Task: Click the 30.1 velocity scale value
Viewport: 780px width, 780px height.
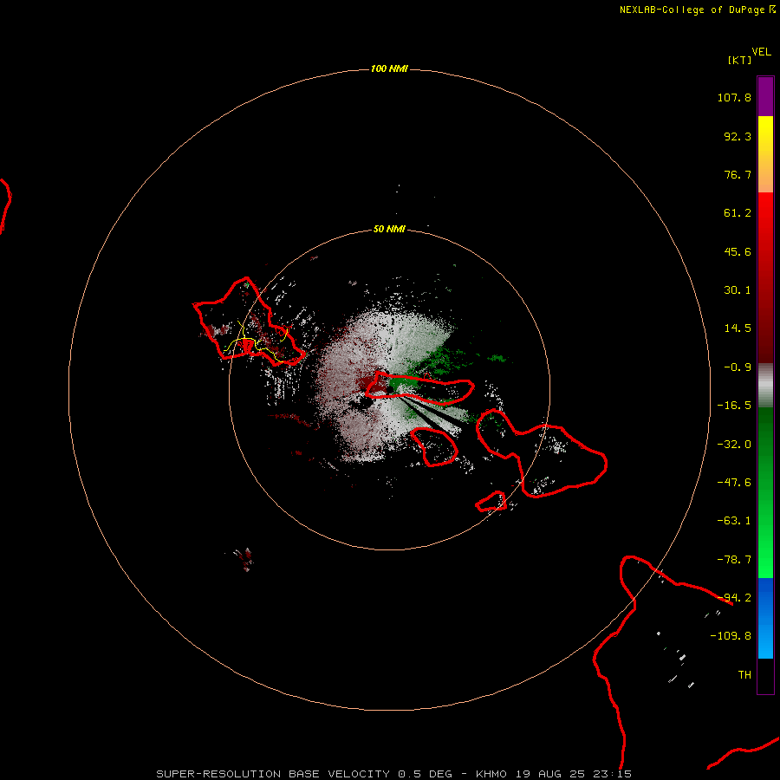Action: pyautogui.click(x=738, y=290)
